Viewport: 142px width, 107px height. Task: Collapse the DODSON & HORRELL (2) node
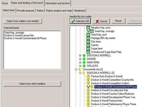(x=80, y=73)
